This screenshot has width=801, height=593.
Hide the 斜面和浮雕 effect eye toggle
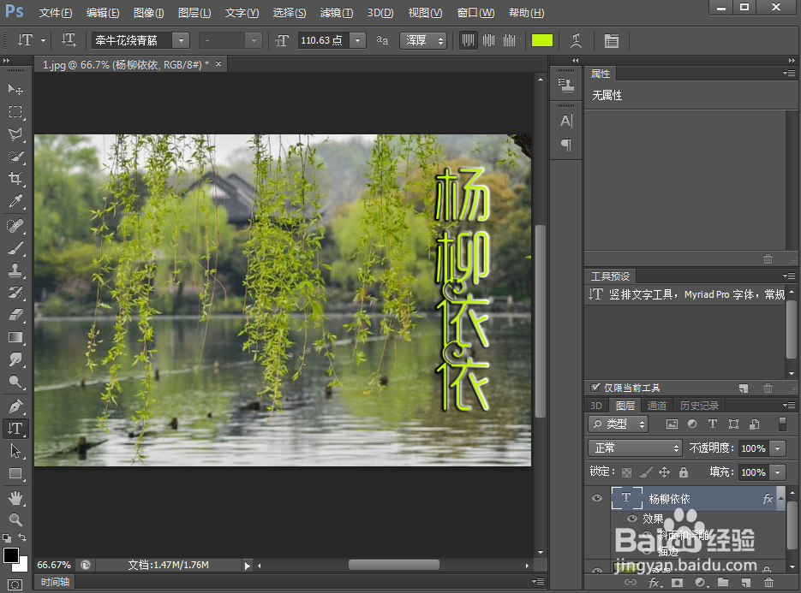(x=647, y=536)
